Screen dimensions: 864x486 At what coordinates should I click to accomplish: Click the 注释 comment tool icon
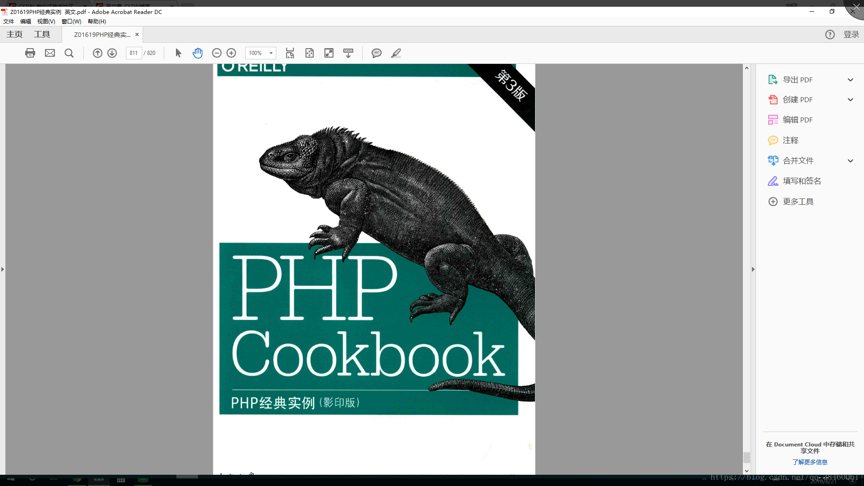pos(773,140)
